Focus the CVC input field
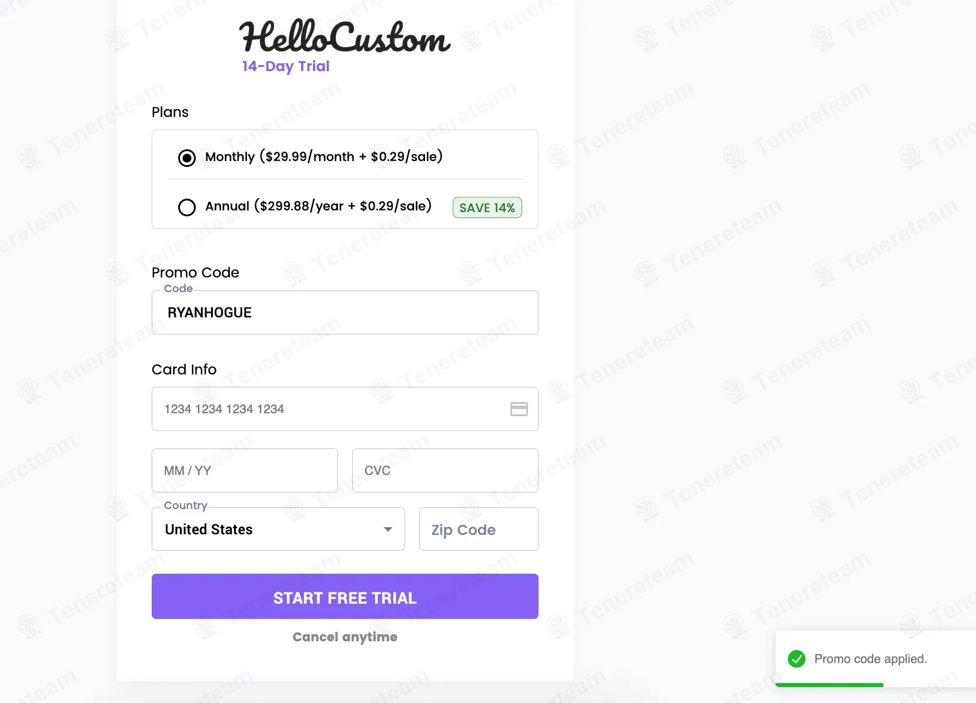Image resolution: width=976 pixels, height=703 pixels. tap(445, 470)
